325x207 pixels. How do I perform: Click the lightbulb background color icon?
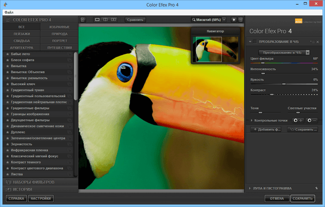234,20
